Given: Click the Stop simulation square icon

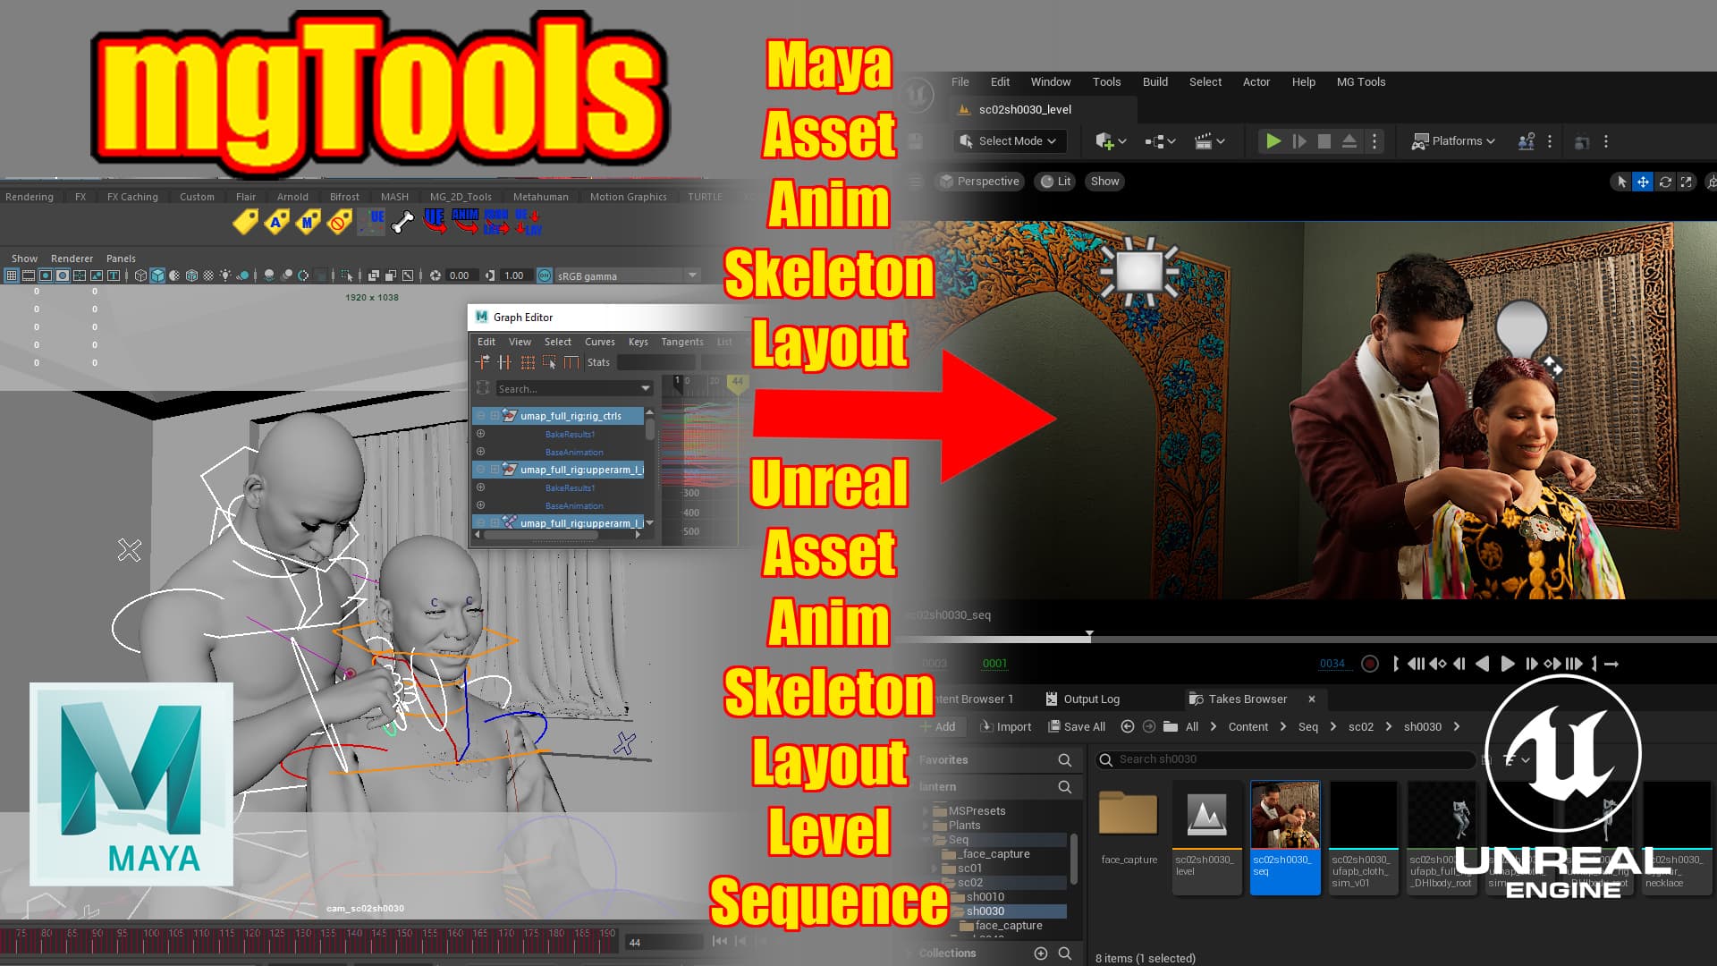Looking at the screenshot, I should 1324,141.
